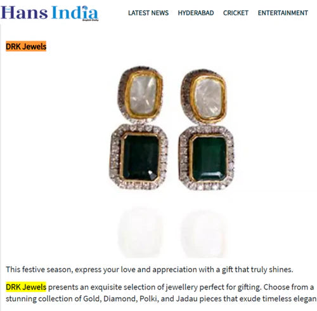Go to the HYDERABAD section
This screenshot has width=317, height=311.
tap(196, 13)
